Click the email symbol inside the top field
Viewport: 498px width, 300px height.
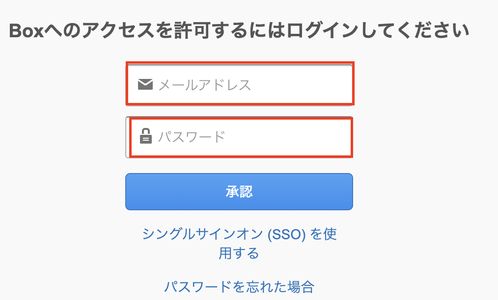coord(145,83)
